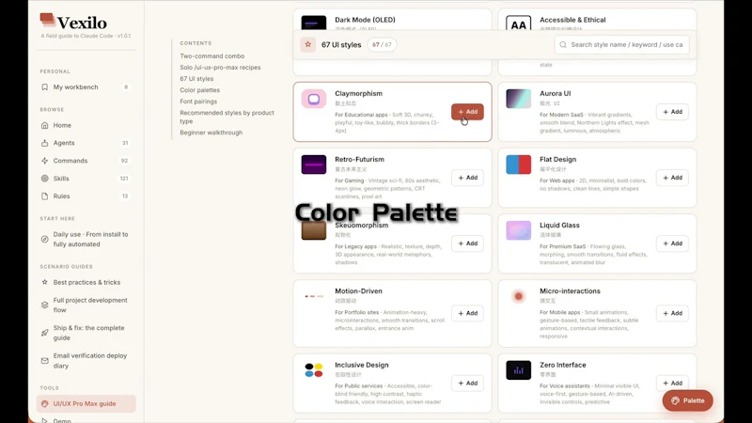Screen dimensions: 752x423
Task: Jump to Solo /ui-ux-pro-max recipes
Action: (x=220, y=68)
